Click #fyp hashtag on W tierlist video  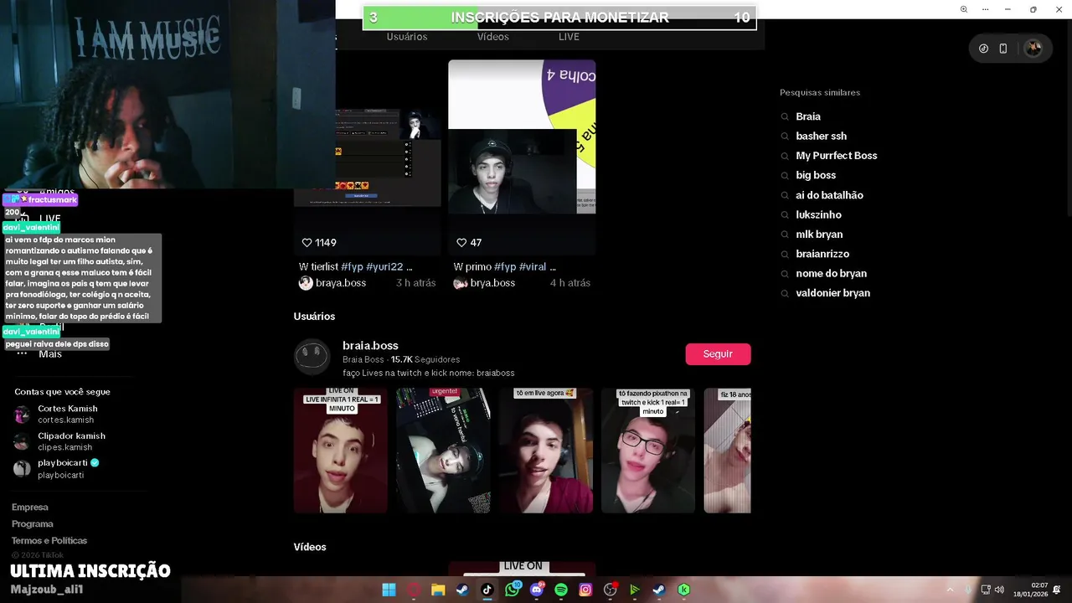point(352,267)
